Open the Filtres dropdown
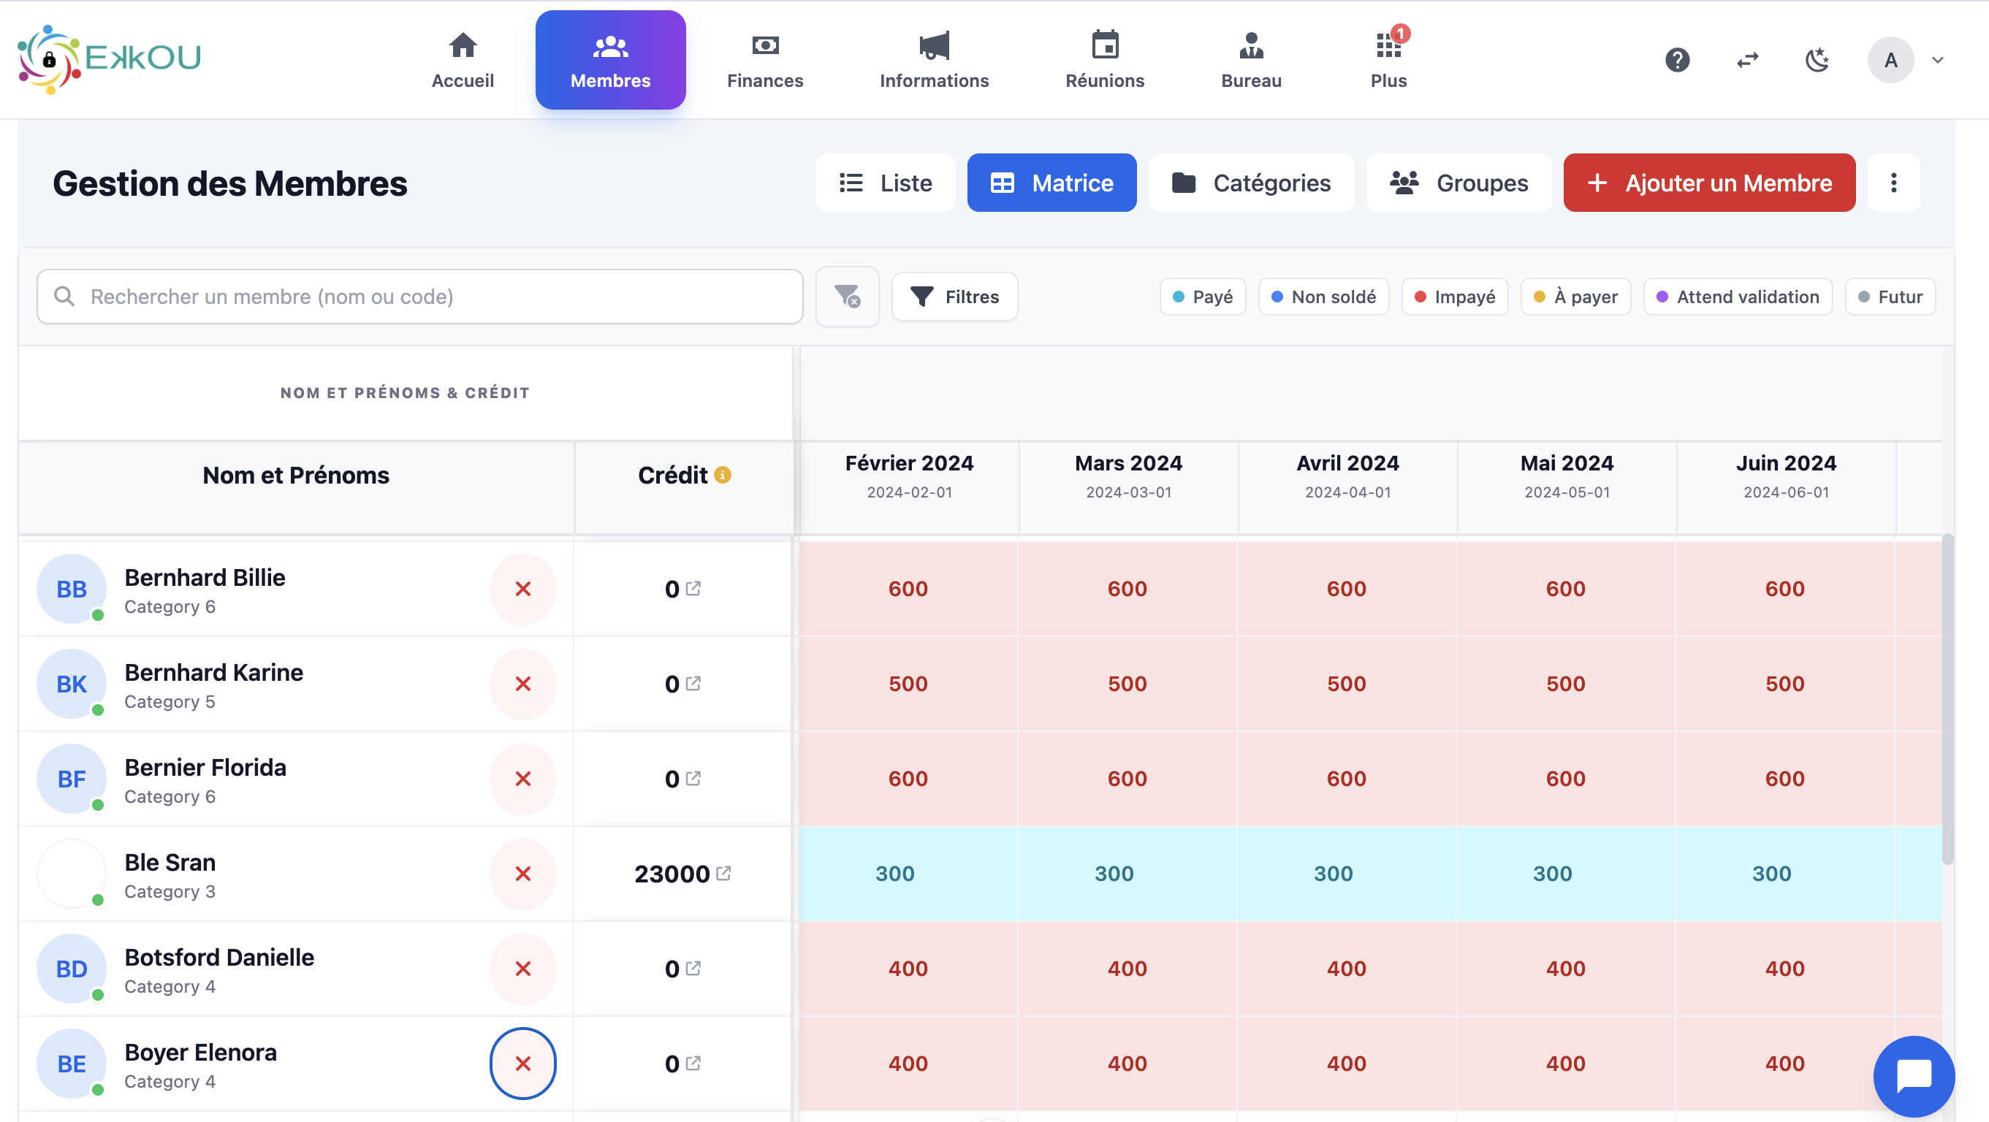The width and height of the screenshot is (1989, 1122). click(x=954, y=297)
